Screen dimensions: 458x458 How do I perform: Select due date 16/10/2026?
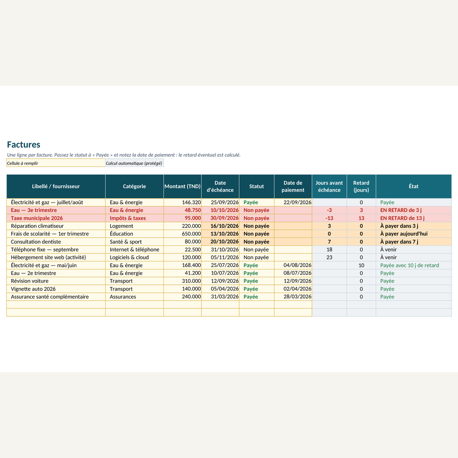[220, 226]
